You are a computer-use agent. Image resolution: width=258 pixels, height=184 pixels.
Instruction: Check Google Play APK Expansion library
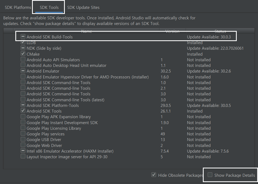(x=23, y=117)
